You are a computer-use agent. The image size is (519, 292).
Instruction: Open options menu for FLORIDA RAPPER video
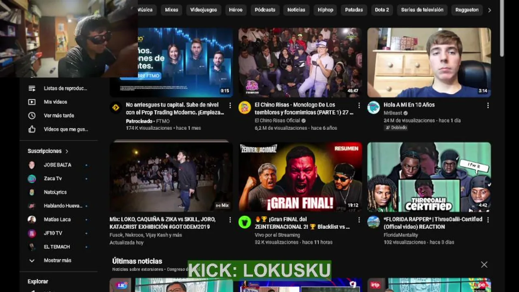pyautogui.click(x=488, y=220)
